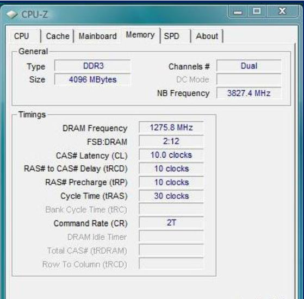Click the Cycle Time (tRAS) label

click(94, 196)
